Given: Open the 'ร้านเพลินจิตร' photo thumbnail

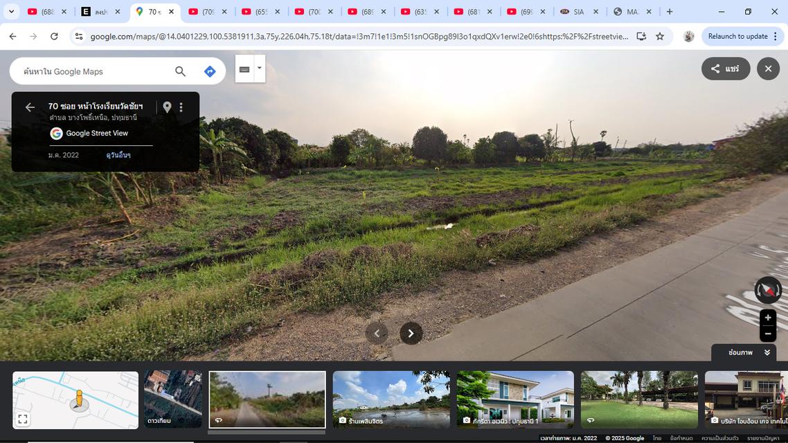Looking at the screenshot, I should coord(391,399).
